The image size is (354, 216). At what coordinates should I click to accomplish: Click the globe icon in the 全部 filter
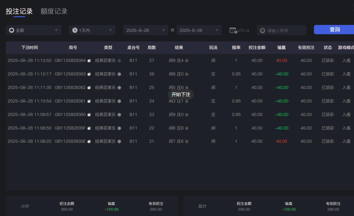coord(11,30)
